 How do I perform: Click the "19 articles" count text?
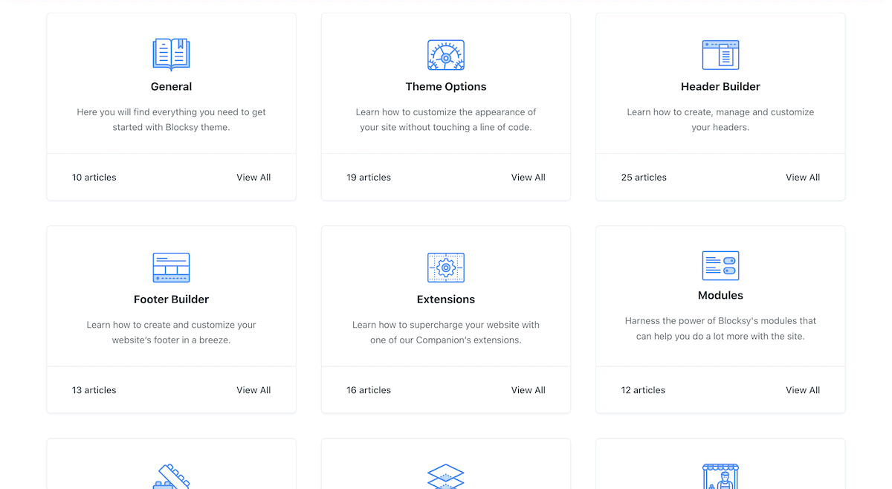point(369,177)
